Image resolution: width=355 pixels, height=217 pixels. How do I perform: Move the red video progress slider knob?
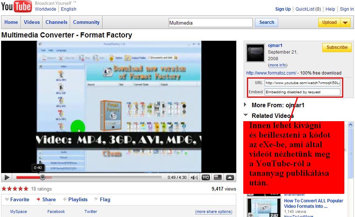tap(43, 177)
